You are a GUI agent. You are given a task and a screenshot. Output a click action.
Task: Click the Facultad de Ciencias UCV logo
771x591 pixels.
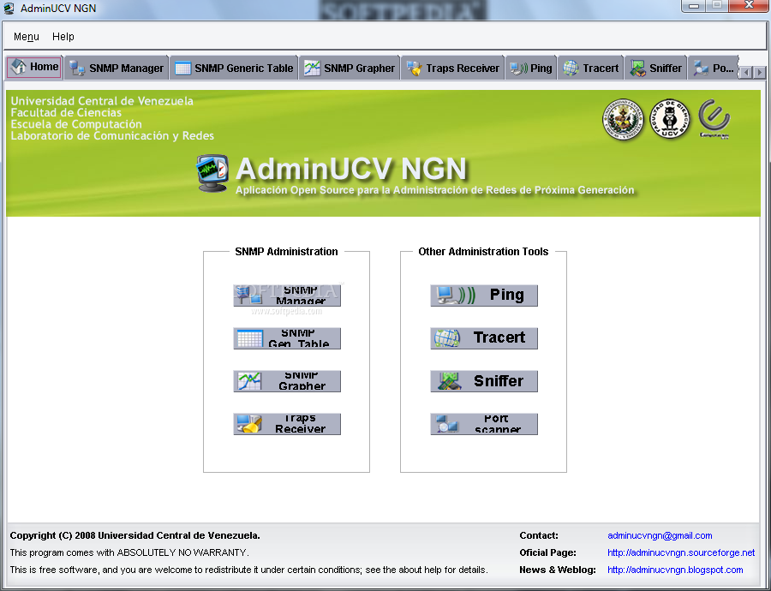click(x=670, y=119)
